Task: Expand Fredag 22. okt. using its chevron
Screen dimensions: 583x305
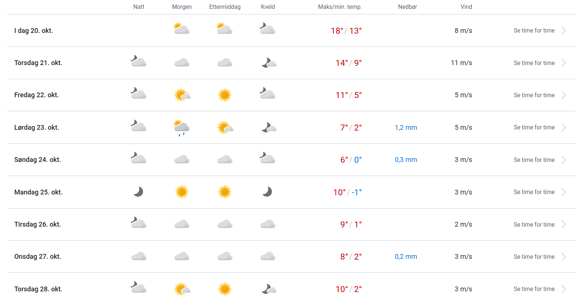Action: [x=563, y=95]
